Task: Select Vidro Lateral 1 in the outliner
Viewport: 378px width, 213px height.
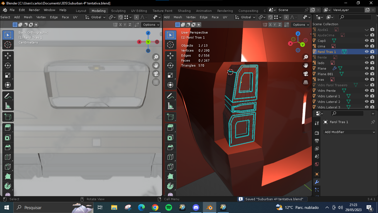Action: (329, 96)
